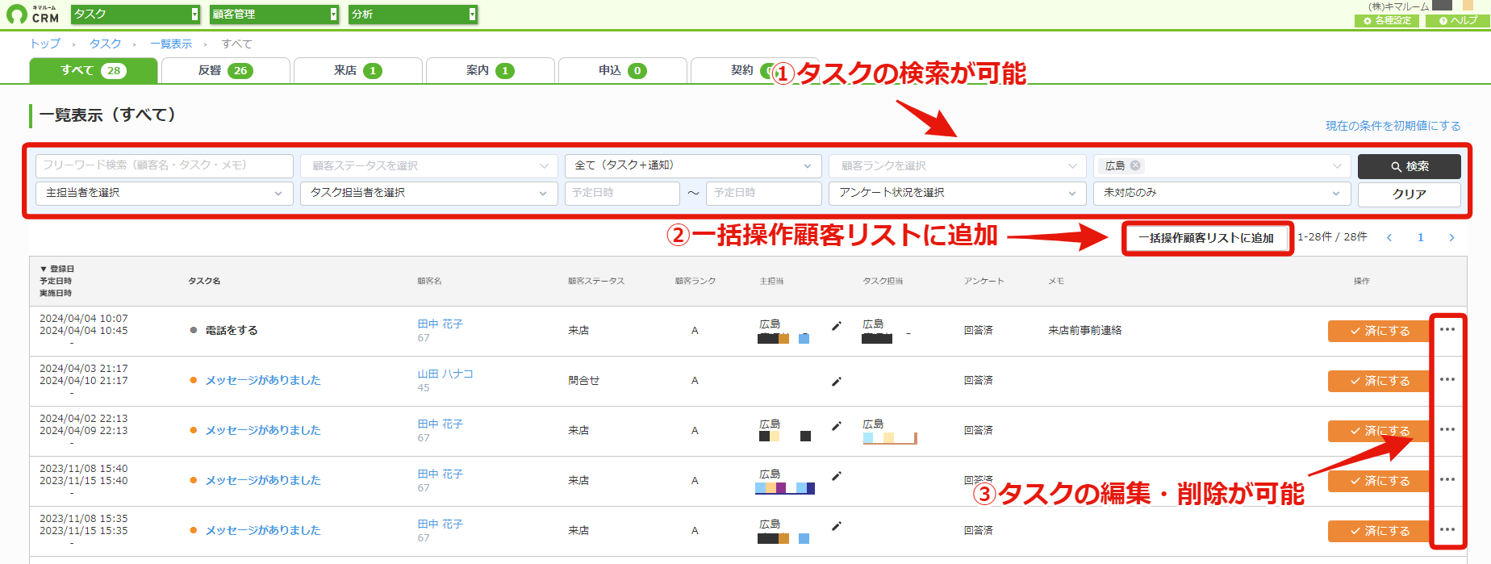Expand the 顧客ステータスを選択 dropdown
The height and width of the screenshot is (564, 1491).
pos(429,165)
